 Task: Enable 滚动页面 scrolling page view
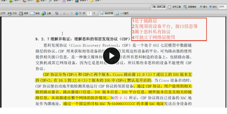[107, 13]
